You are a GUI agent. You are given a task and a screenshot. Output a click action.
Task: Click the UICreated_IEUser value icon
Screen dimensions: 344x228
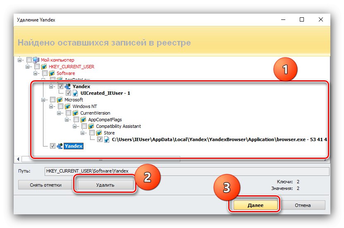pos(75,93)
